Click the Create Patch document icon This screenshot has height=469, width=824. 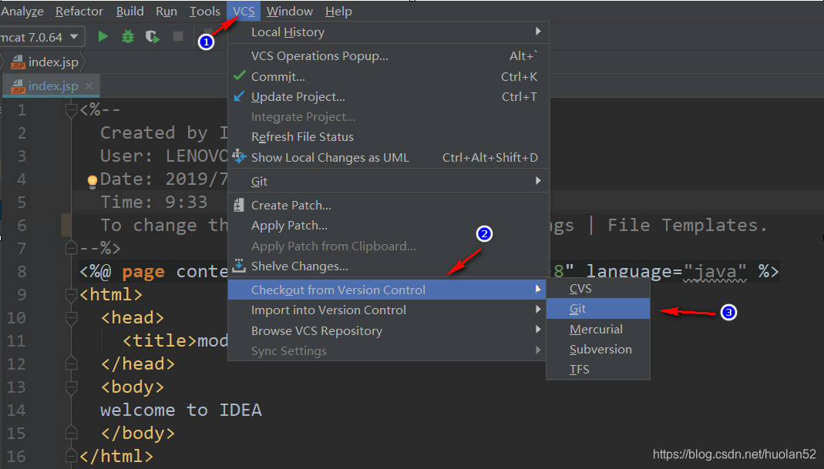tap(239, 205)
